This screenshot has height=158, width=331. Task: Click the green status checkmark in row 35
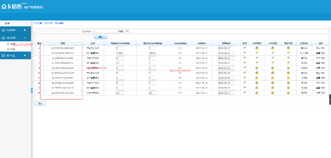(245, 72)
